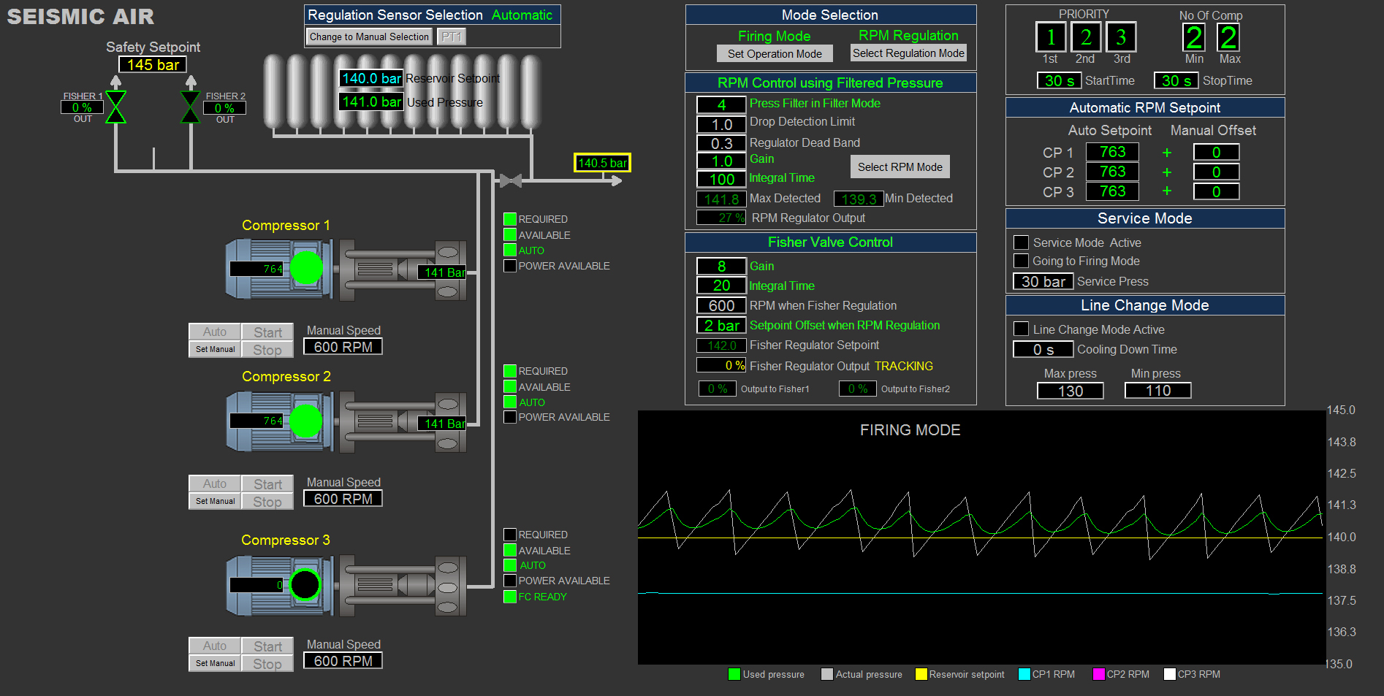Click Compressor 2 green running indicator
This screenshot has height=696, width=1384.
305,421
